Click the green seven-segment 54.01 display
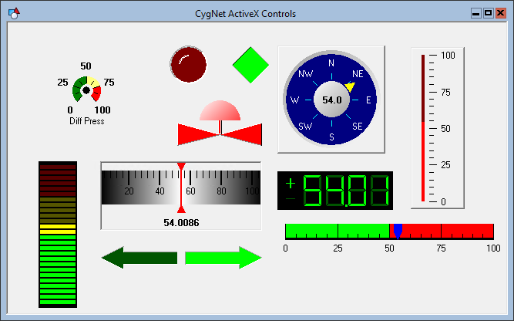 click(x=335, y=191)
